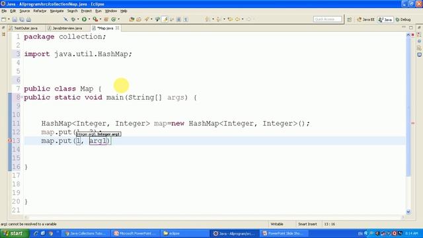
Task: Open the Search menu
Action: point(72,11)
